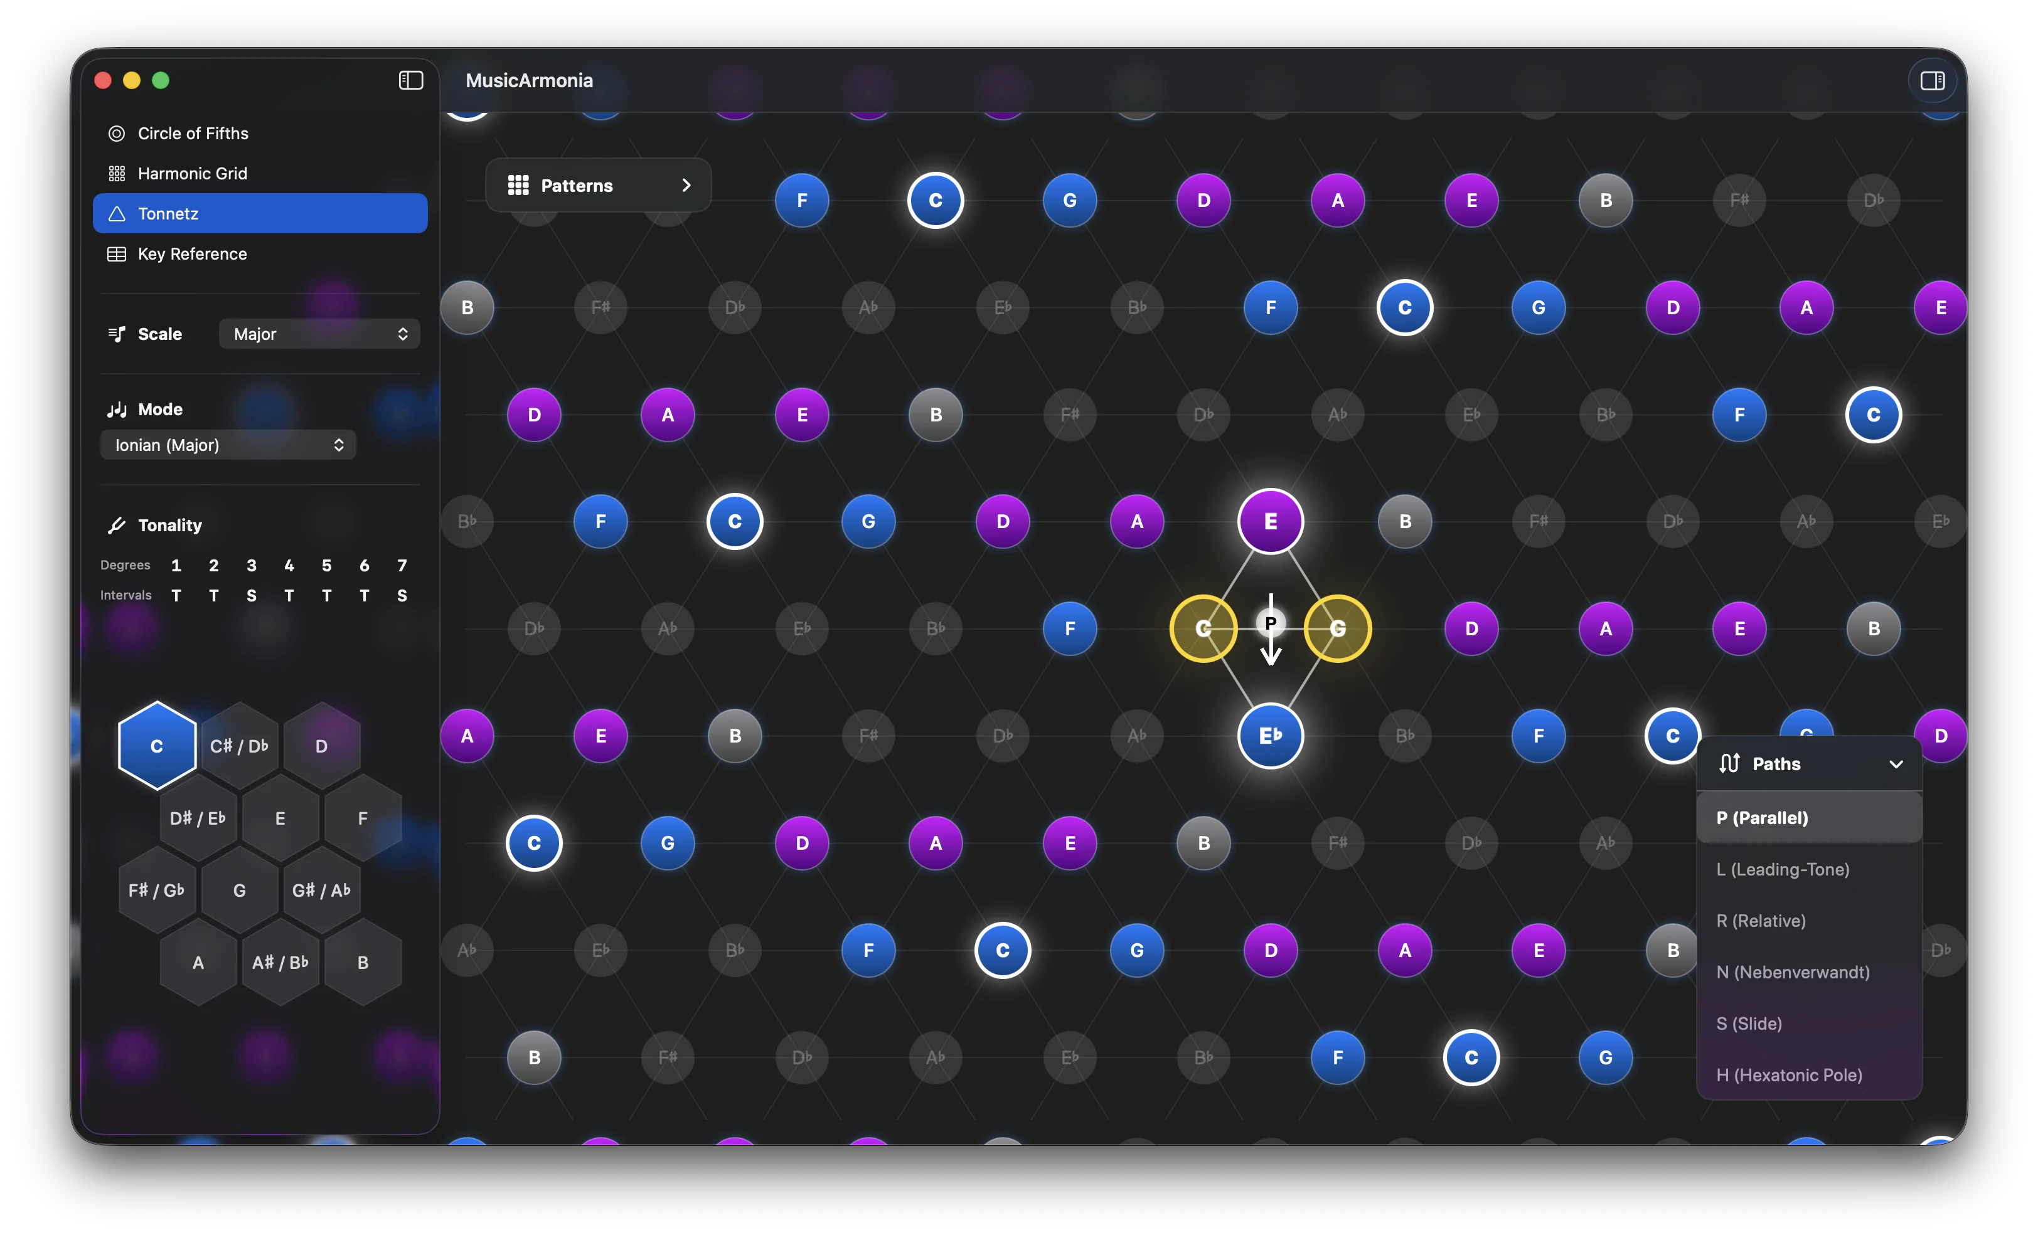Click the highlighted yellow G node
The width and height of the screenshot is (2038, 1238).
tap(1338, 628)
